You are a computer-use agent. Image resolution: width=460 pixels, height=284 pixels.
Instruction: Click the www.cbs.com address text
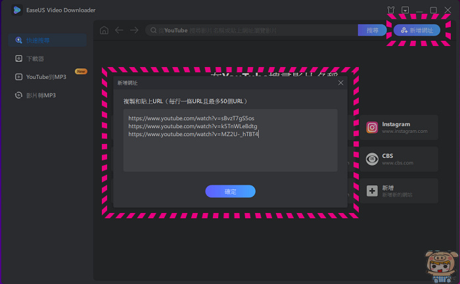[x=398, y=163]
